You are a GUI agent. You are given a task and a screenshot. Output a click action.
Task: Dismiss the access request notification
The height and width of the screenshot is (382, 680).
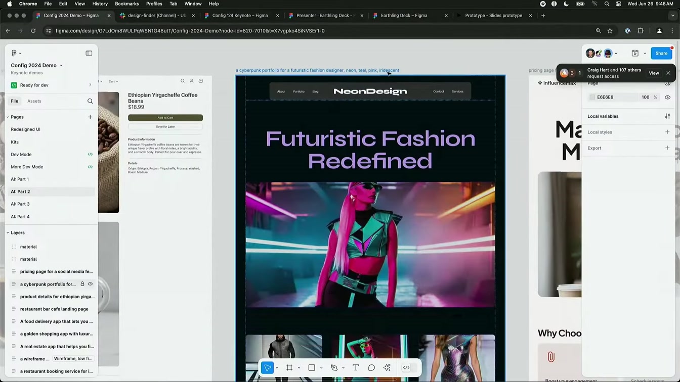(x=668, y=73)
